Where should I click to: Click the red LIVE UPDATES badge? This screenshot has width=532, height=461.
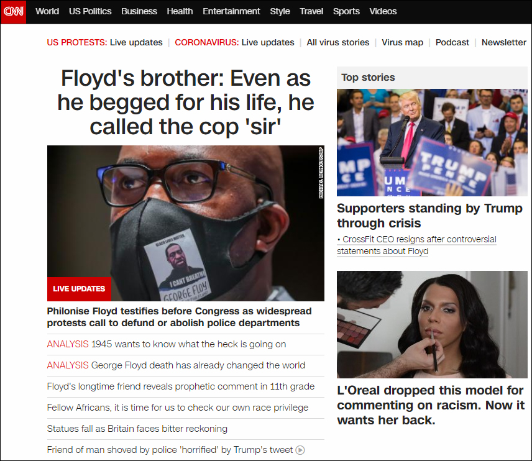coord(79,289)
